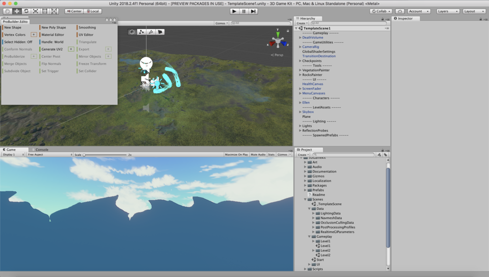Viewport: 489px width, 277px height.
Task: Open ProBuilderize options plus button
Action: (x=34, y=56)
